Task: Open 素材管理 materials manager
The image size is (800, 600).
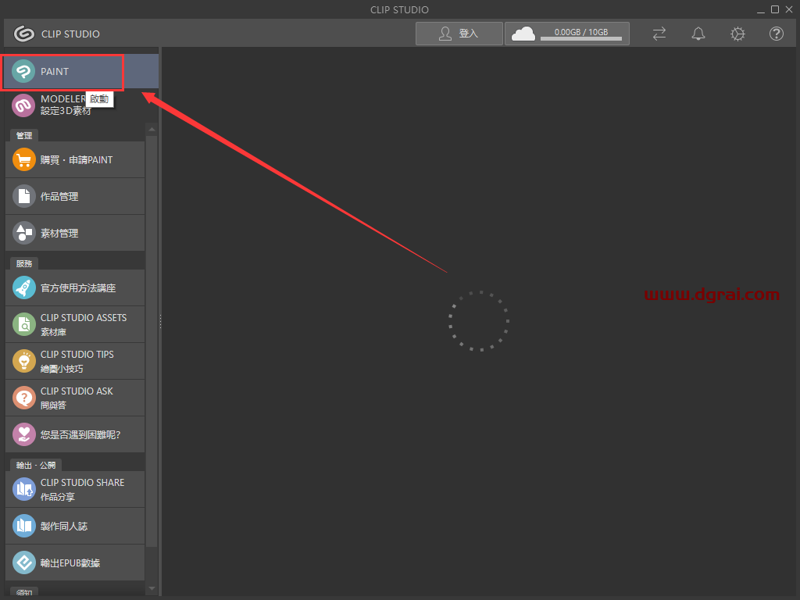Action: 75,233
